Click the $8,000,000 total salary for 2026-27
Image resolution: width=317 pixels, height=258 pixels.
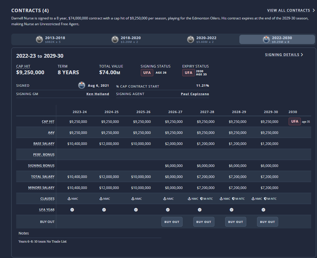pyautogui.click(x=174, y=177)
